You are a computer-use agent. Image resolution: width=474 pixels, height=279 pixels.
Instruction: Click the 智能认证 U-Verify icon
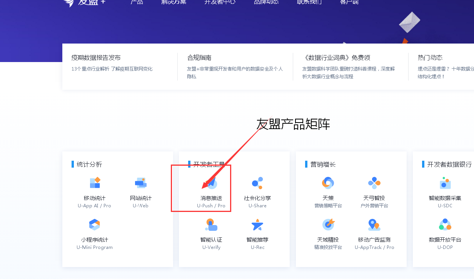[x=211, y=225]
